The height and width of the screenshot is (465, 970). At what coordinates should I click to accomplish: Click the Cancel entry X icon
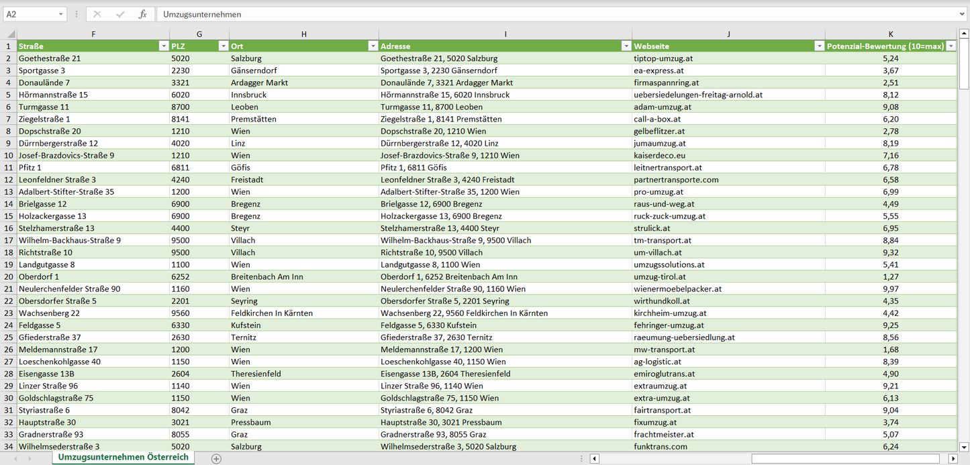(x=97, y=14)
